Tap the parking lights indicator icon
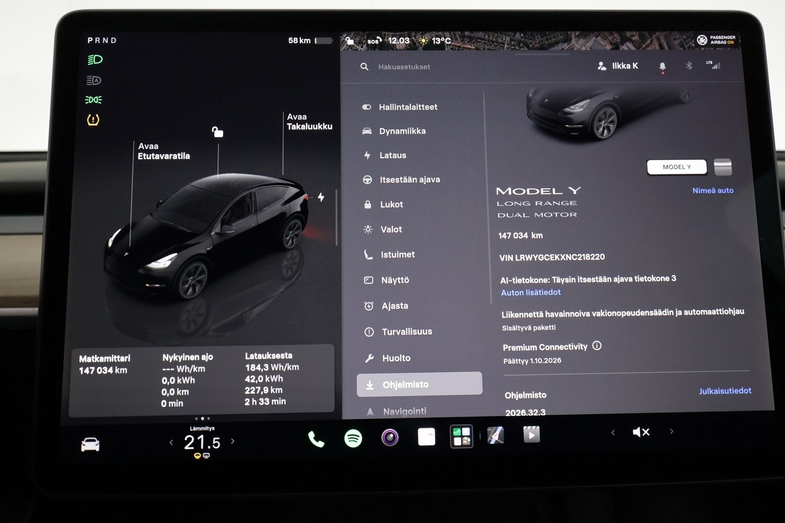This screenshot has width=785, height=523. [93, 99]
